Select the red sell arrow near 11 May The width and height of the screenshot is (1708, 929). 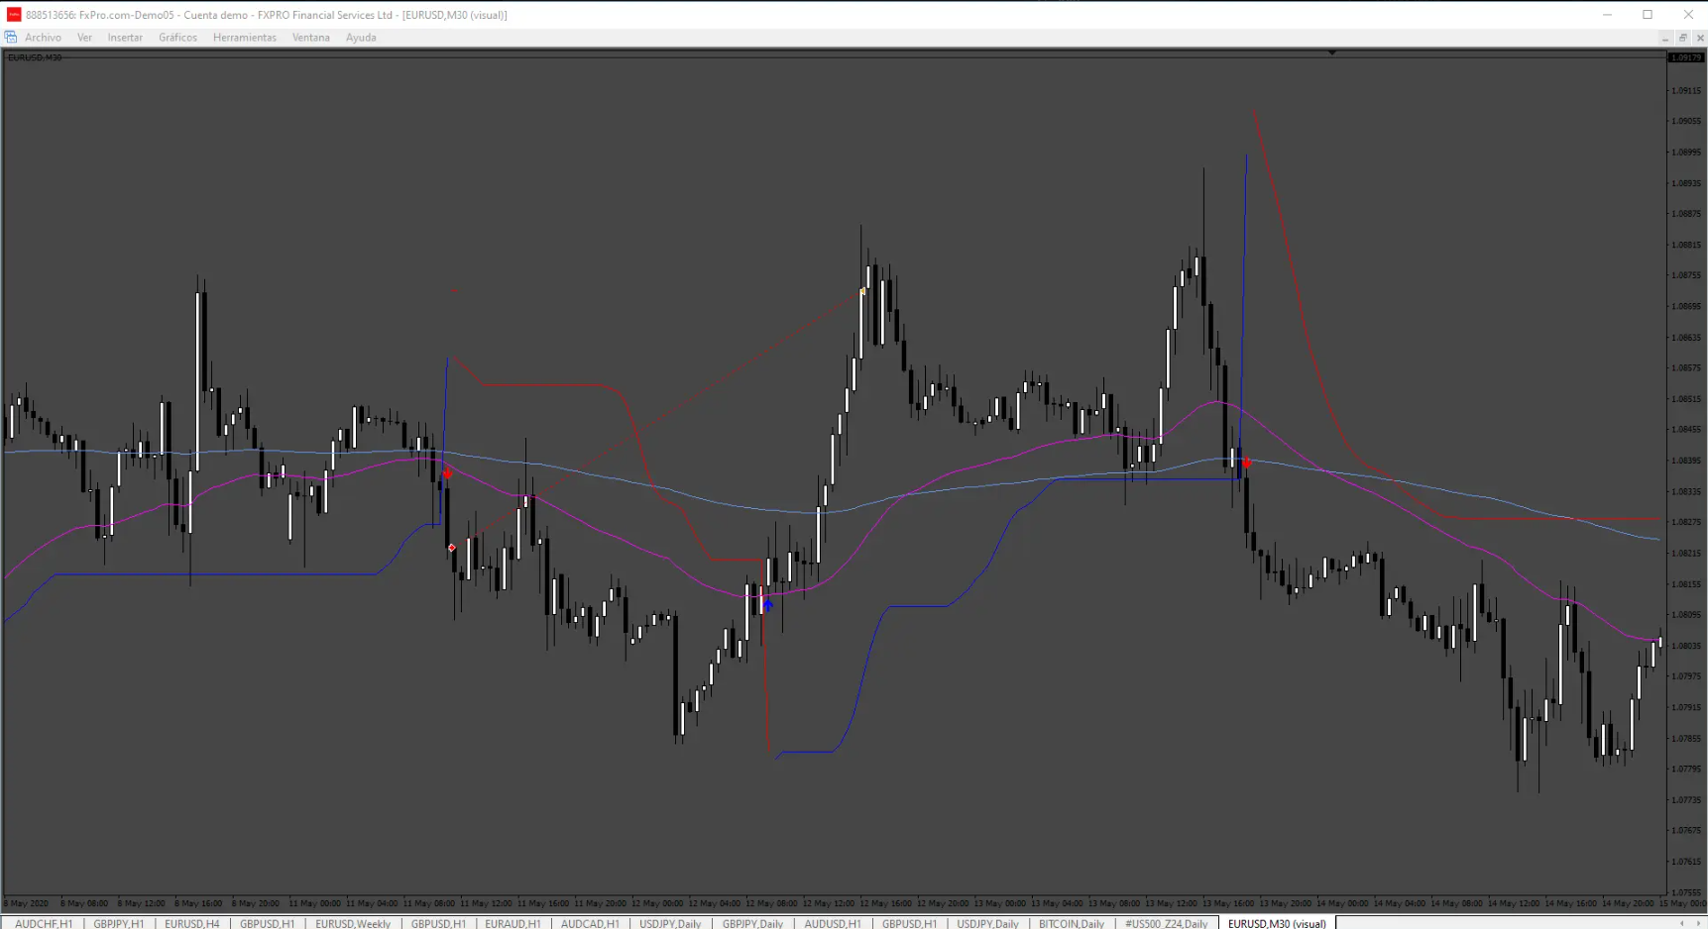point(447,473)
